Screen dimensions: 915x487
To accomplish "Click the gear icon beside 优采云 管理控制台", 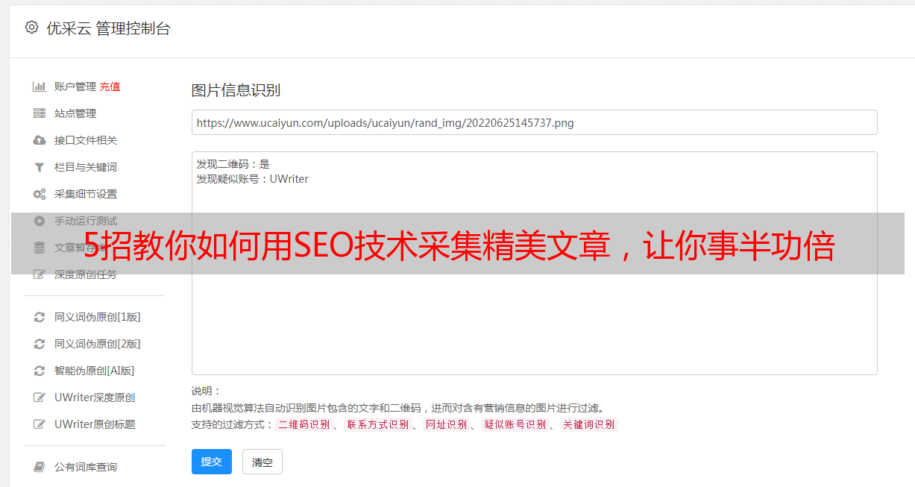I will pos(31,28).
